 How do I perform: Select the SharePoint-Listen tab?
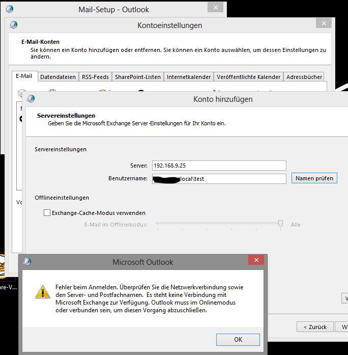(x=138, y=77)
